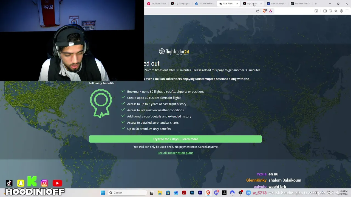This screenshot has height=197, width=351.
Task: Open the Leo AI sparkle icon
Action: pyautogui.click(x=336, y=11)
